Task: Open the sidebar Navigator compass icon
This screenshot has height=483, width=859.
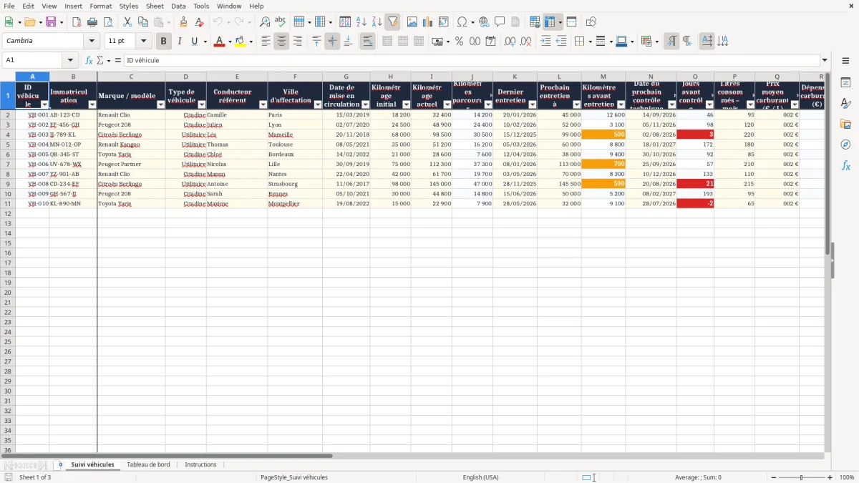Action: (x=845, y=145)
